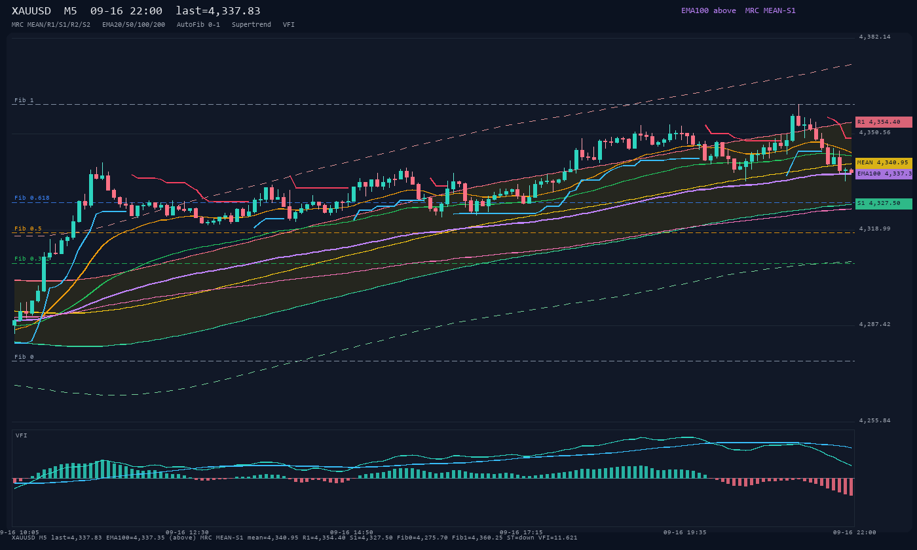
Task: Select the MRC MEAN/R1/S1/R2/S2 indicator legend
Action: (x=51, y=25)
